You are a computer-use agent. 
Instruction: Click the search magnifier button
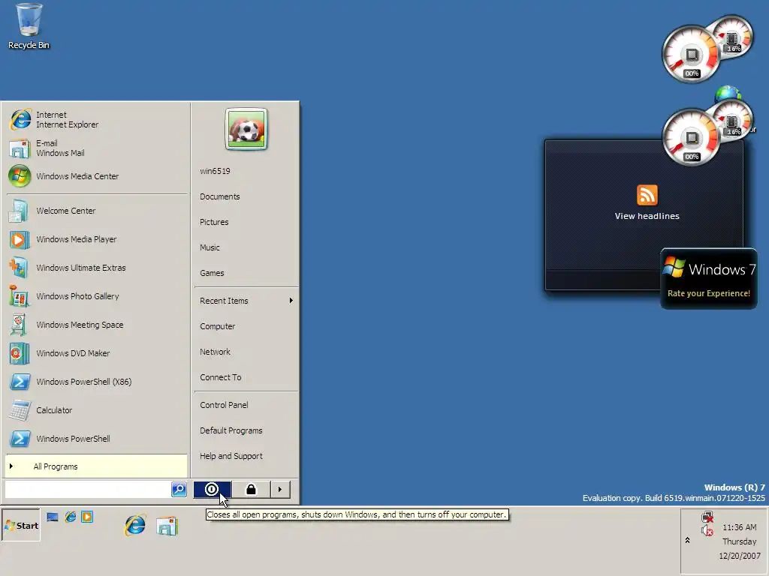pos(179,489)
